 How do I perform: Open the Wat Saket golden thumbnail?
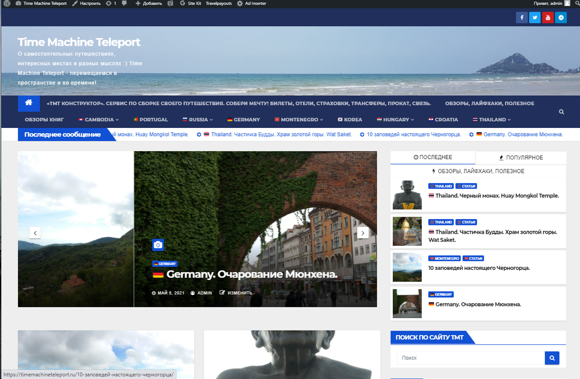point(407,231)
